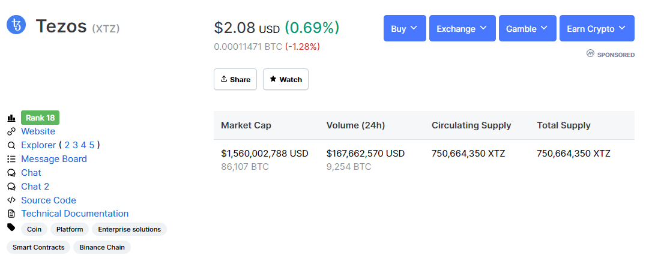Screen dimensions: 649x279
Task: Click the tag icon before Coin
Action: pos(11,227)
